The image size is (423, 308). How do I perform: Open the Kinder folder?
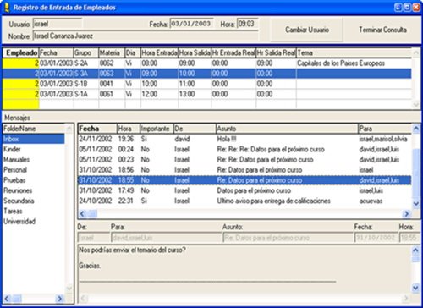click(x=33, y=149)
